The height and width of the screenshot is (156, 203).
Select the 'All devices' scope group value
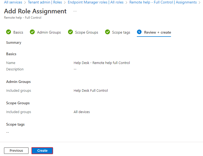tap(82, 112)
